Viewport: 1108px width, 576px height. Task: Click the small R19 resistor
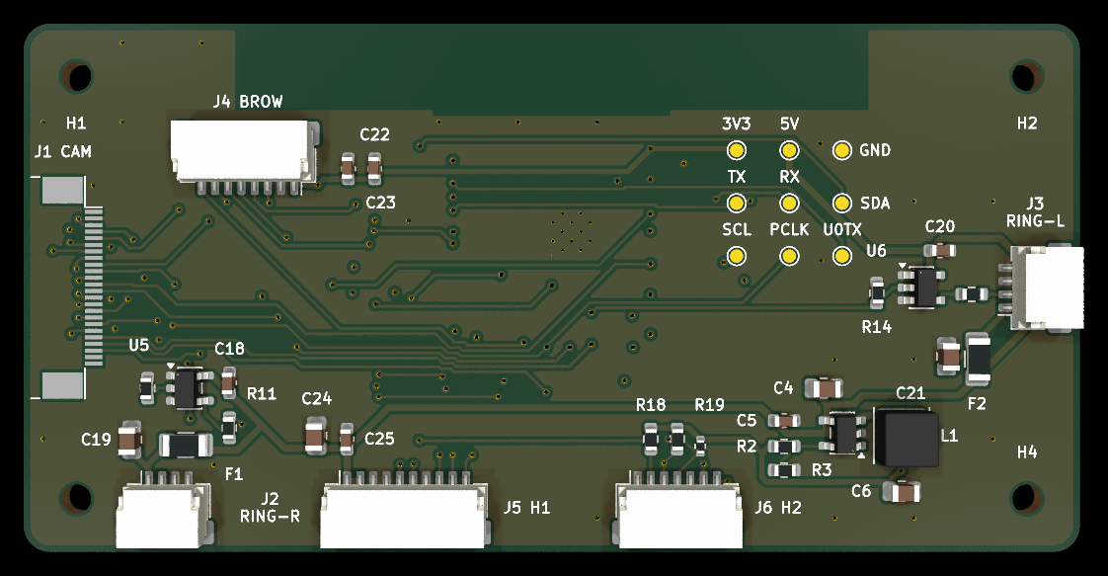[x=700, y=446]
